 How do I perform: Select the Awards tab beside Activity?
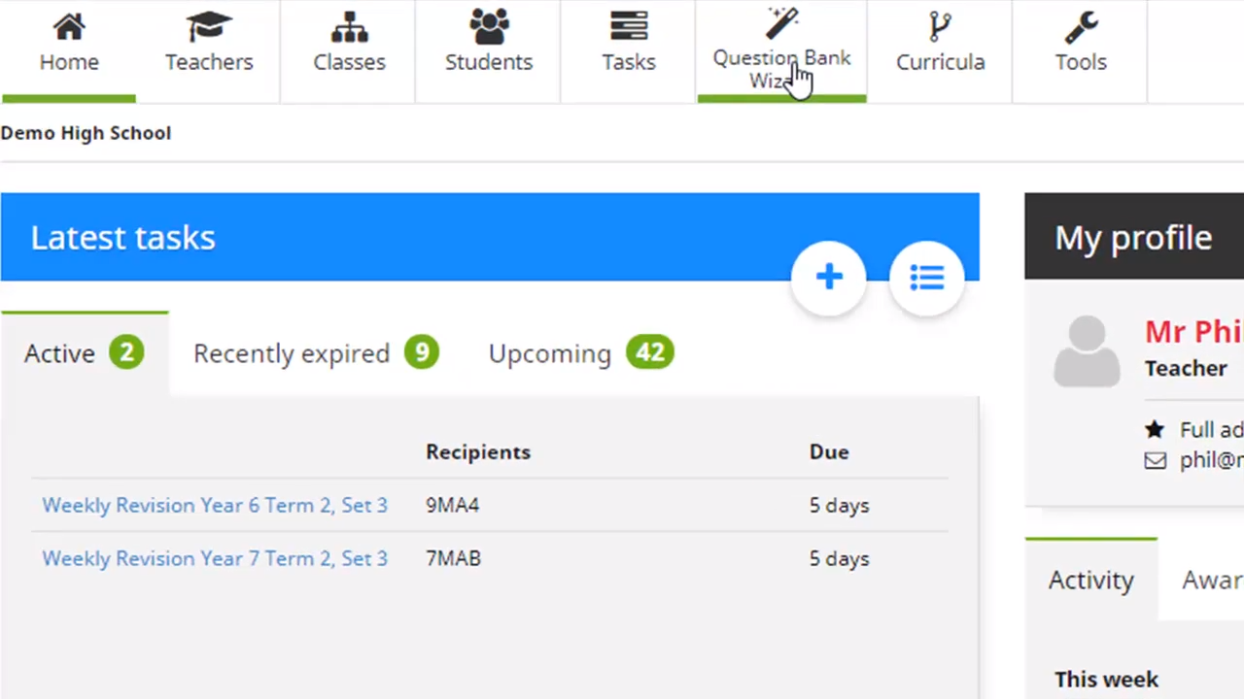(x=1211, y=580)
